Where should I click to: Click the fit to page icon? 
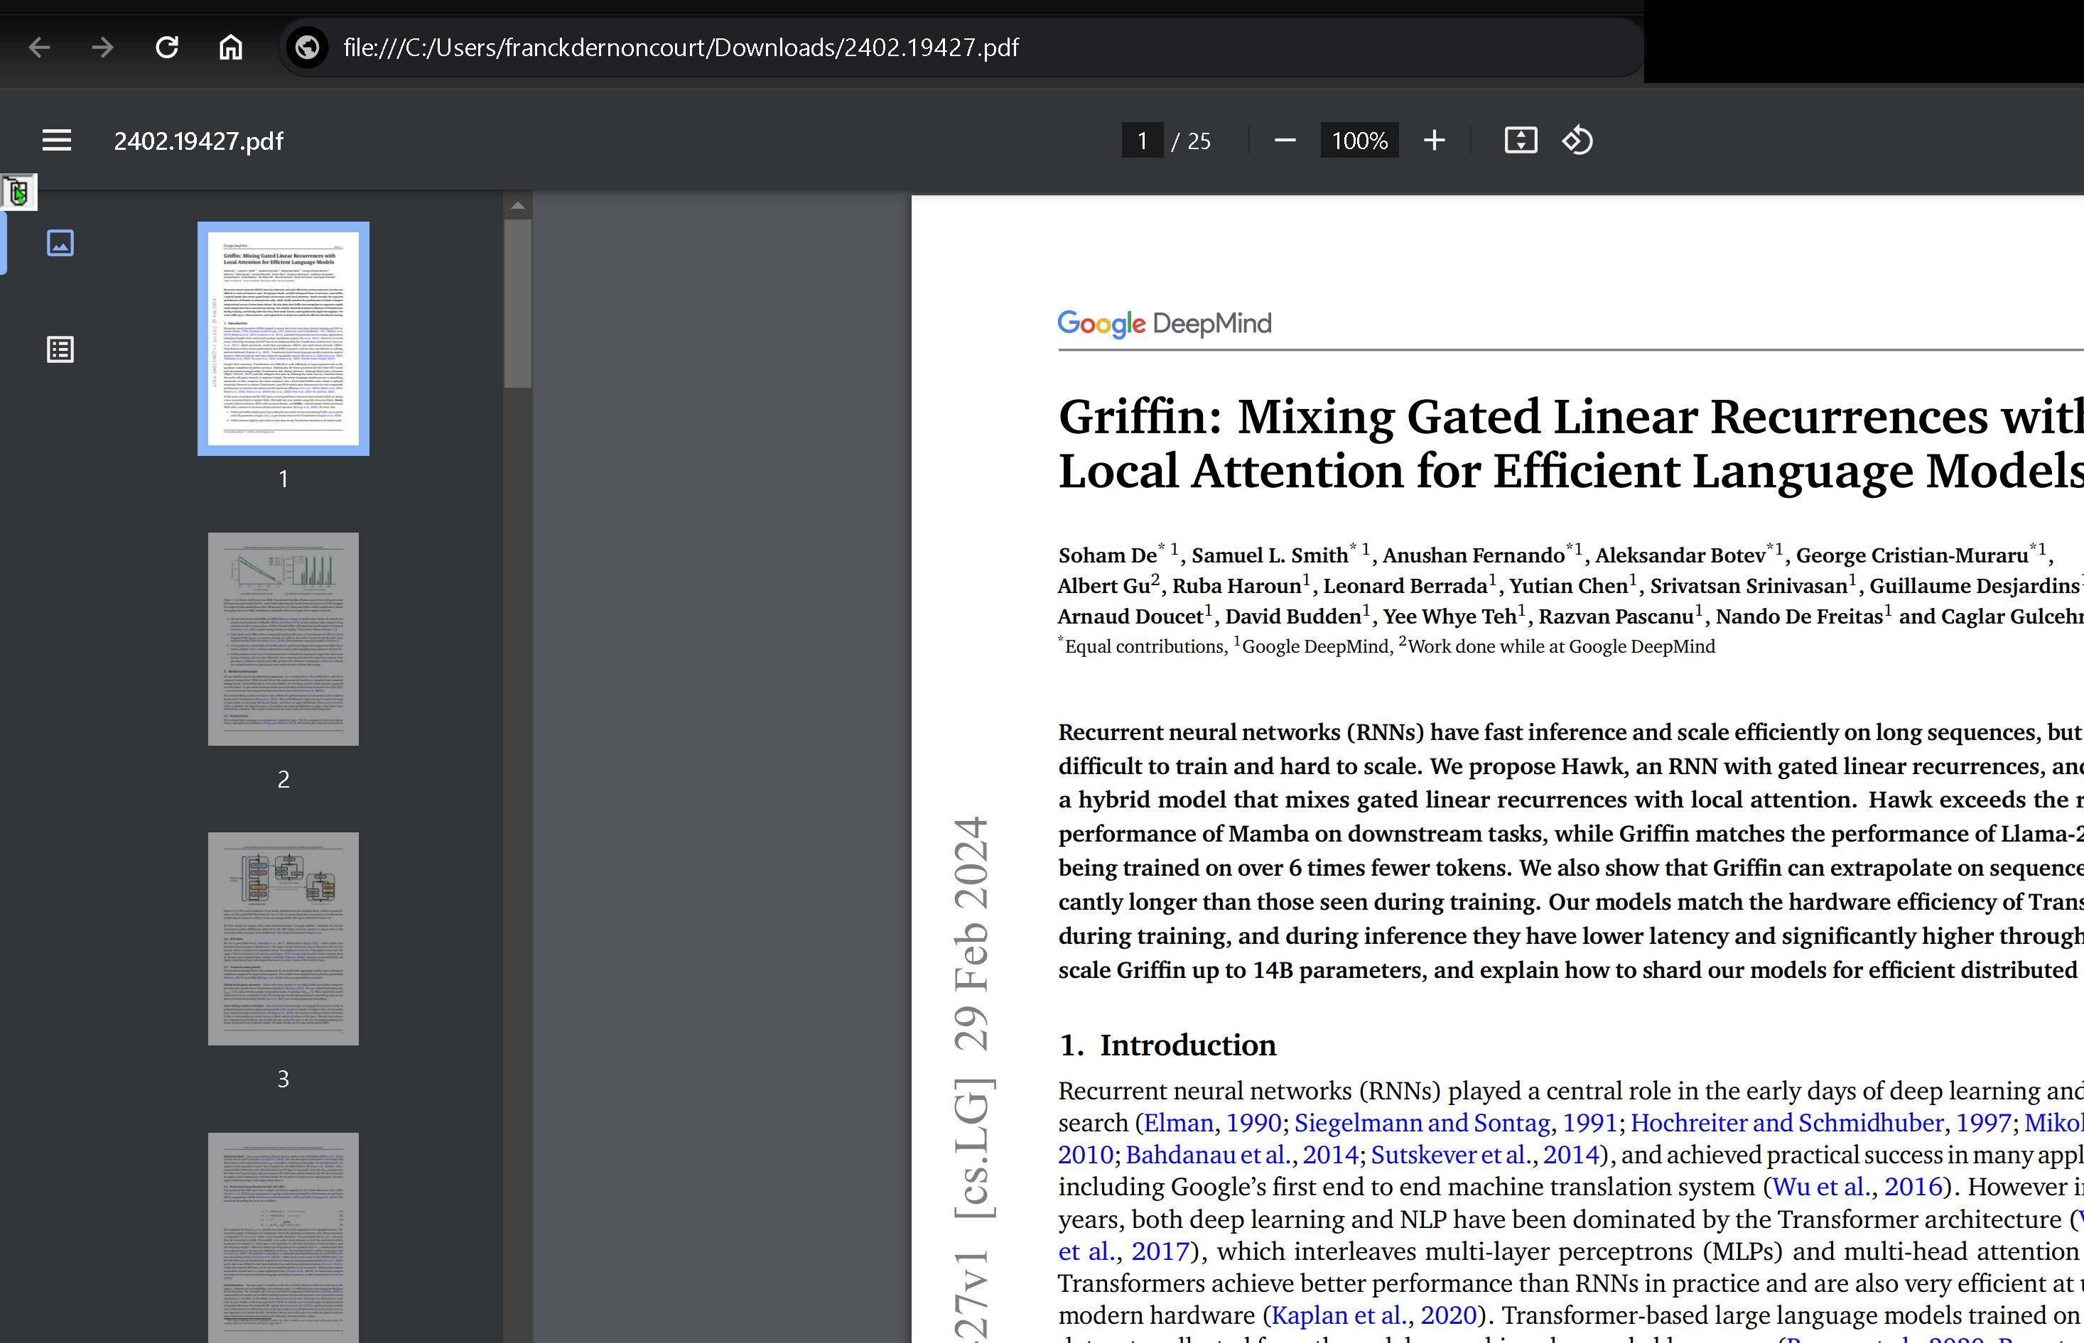(x=1521, y=141)
